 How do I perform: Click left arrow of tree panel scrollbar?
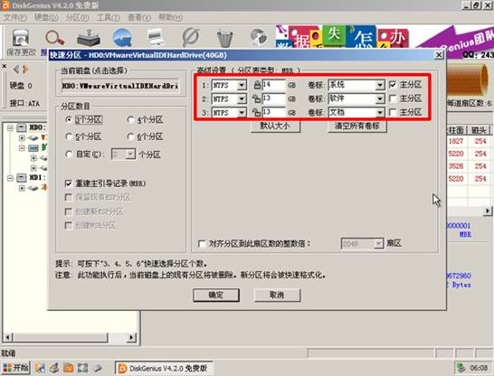8,338
